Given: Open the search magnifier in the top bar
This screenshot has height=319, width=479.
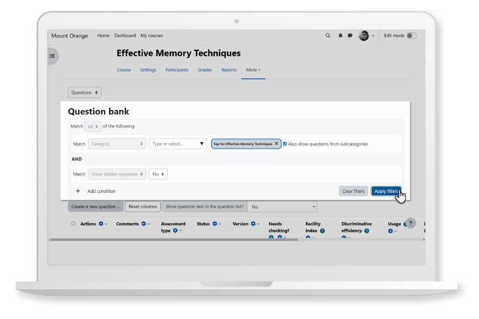Looking at the screenshot, I should pyautogui.click(x=328, y=35).
